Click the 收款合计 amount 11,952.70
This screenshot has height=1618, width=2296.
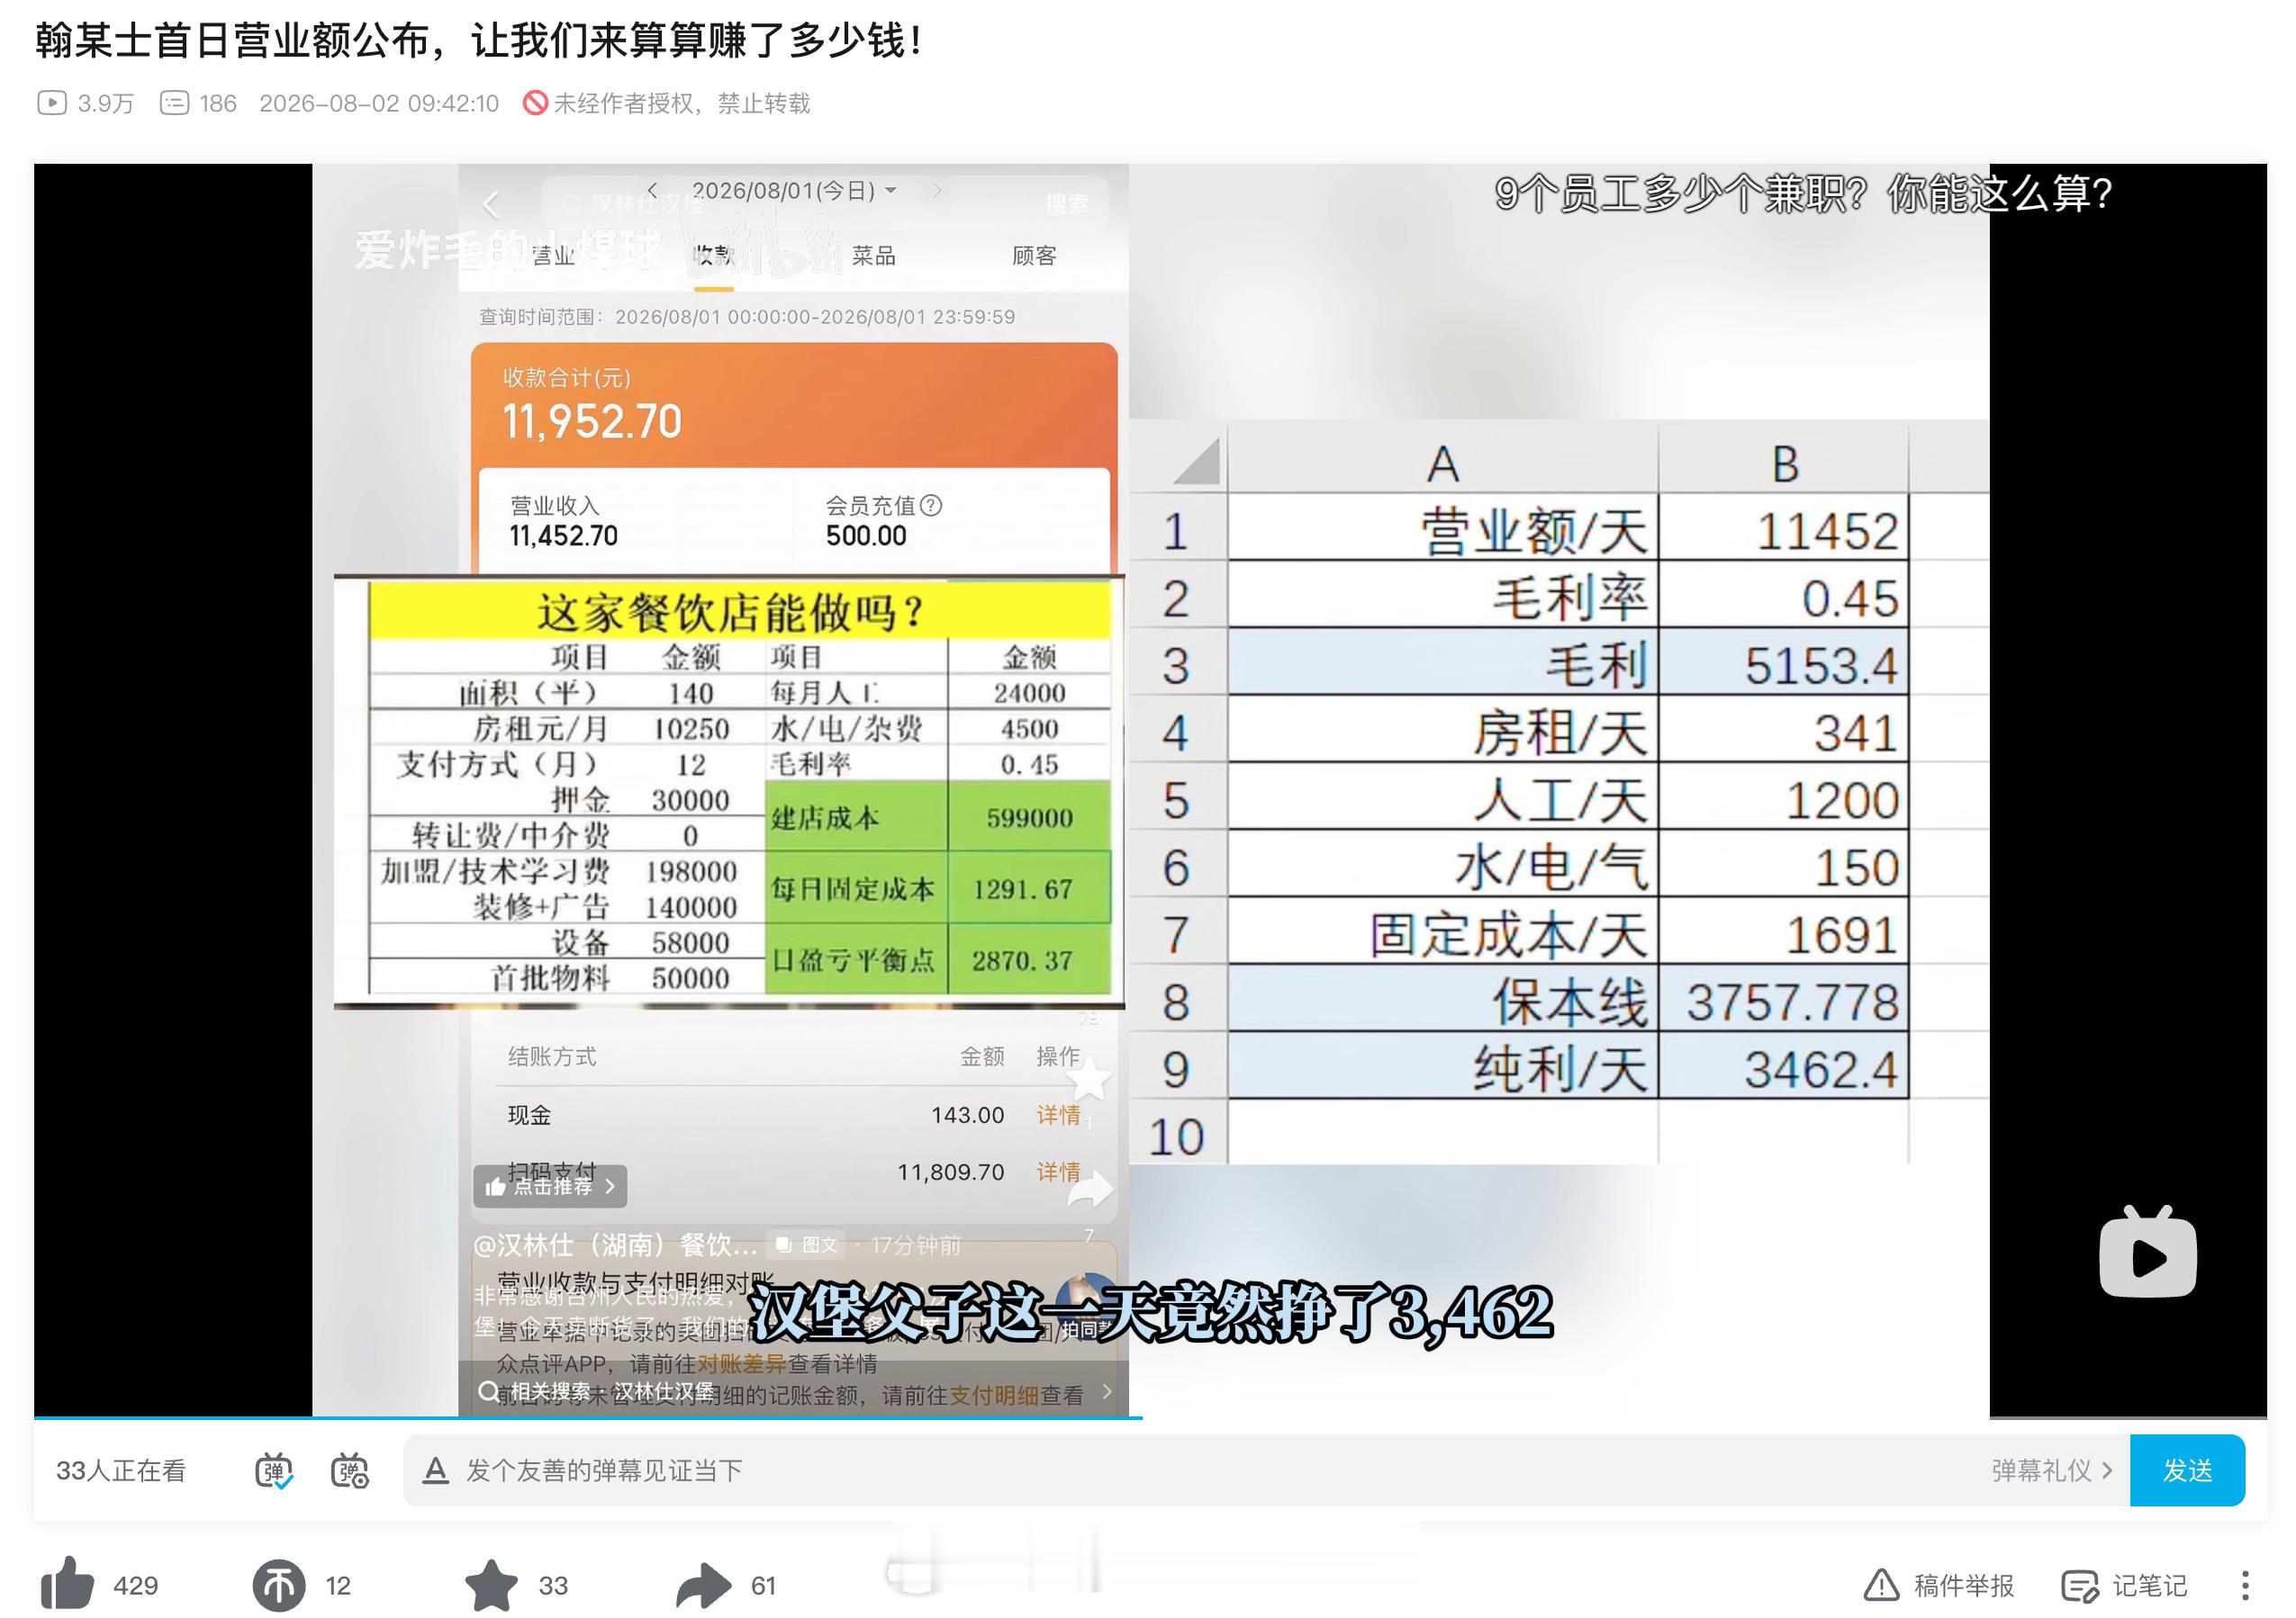pos(592,422)
